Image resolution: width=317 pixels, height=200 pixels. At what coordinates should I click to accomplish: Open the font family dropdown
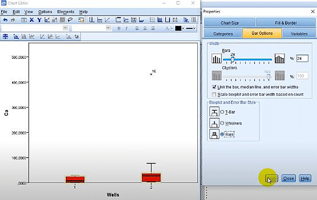pos(66,28)
